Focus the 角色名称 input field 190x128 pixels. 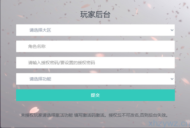95,46
